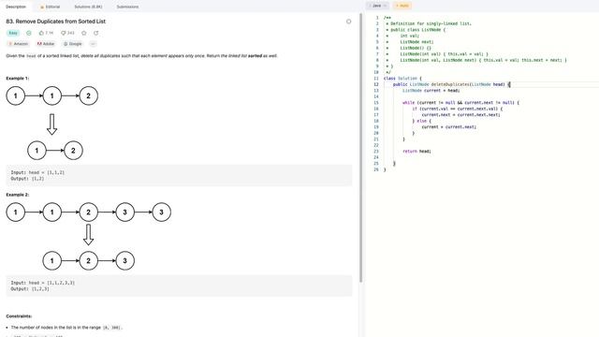Open the Description tab
The image size is (599, 337).
click(x=16, y=7)
